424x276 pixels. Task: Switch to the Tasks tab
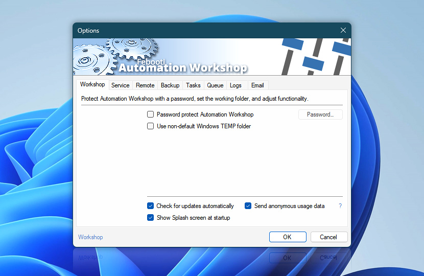[193, 85]
